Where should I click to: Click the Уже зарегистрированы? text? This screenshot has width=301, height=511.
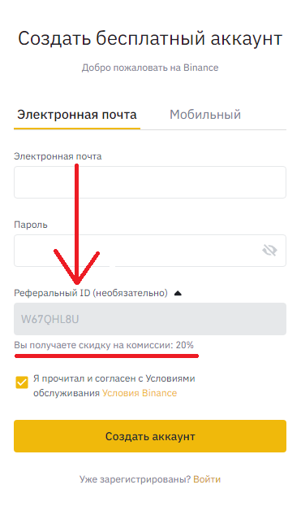coord(135,479)
